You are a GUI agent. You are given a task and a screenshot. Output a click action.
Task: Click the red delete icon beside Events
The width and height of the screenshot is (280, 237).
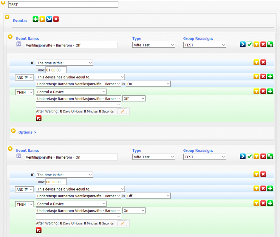(56, 19)
